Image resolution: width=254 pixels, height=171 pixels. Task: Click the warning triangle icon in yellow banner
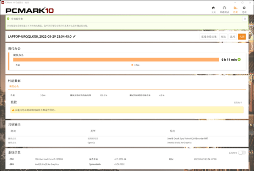pos(13,110)
